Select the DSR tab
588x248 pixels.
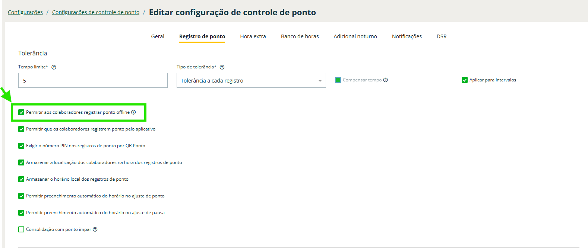point(442,36)
